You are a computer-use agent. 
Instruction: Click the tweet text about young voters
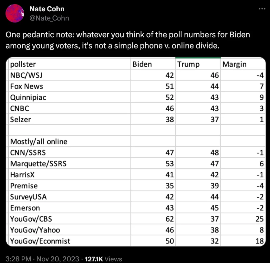point(128,40)
